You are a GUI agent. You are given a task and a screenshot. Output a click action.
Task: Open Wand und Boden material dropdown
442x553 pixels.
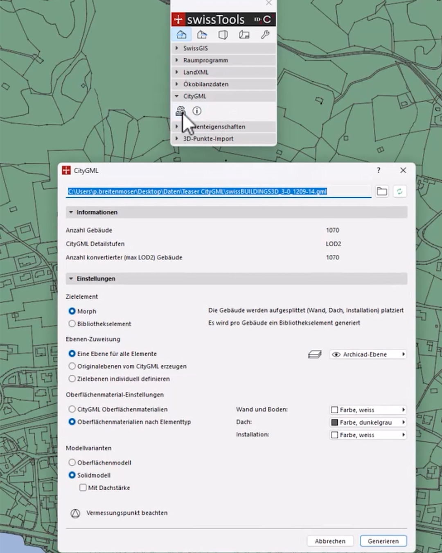pos(368,410)
